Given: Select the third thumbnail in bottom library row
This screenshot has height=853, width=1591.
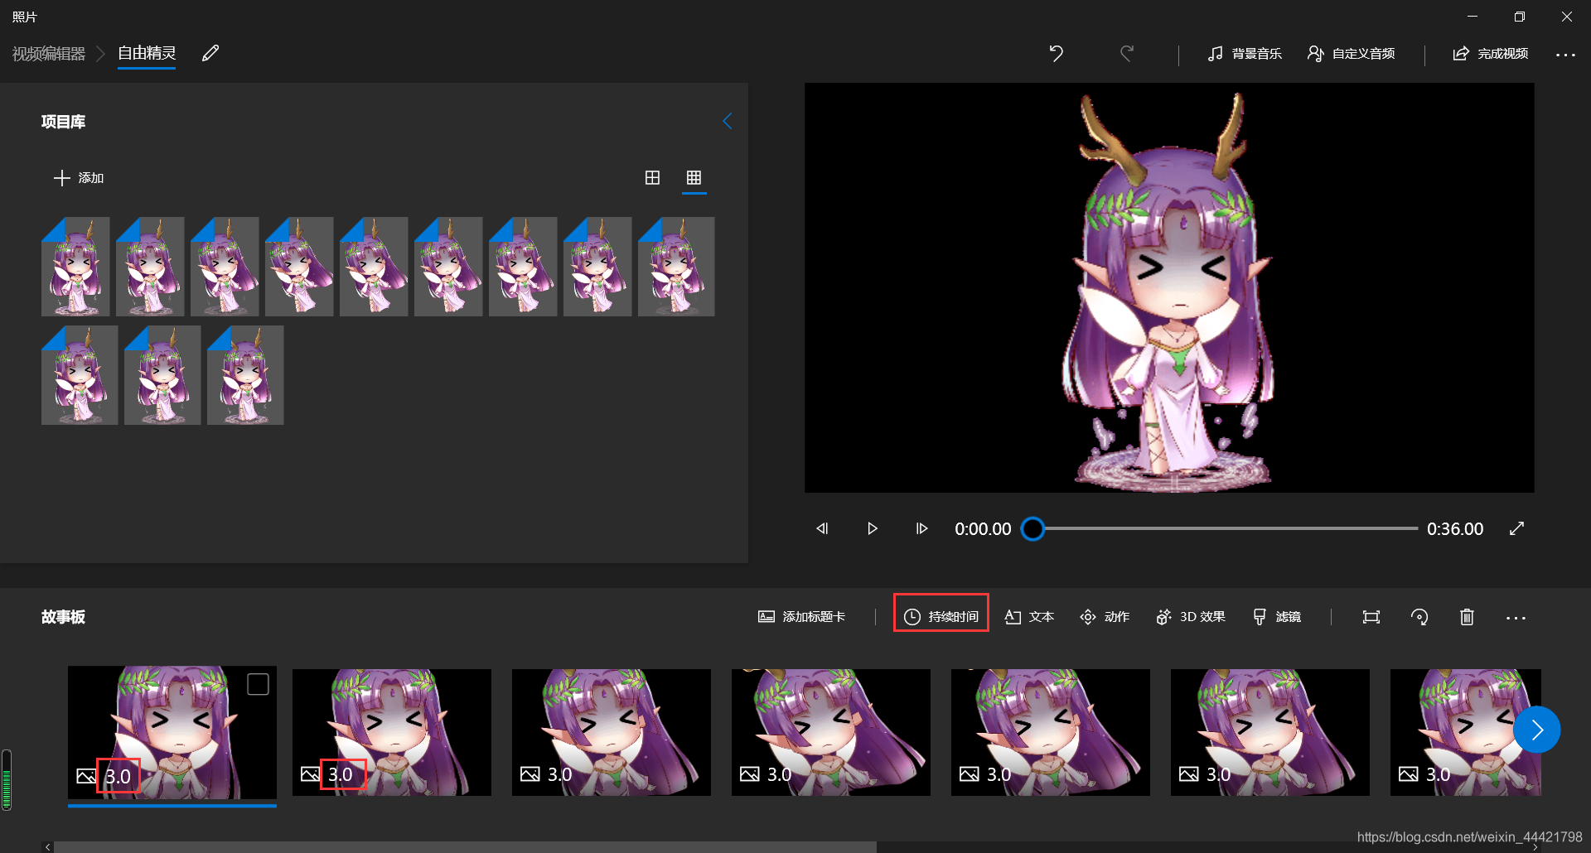Looking at the screenshot, I should [x=245, y=375].
